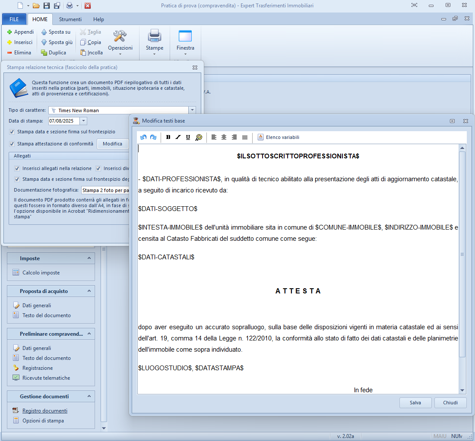Click the Operazioni tools icon
Viewport: 475px width, 441px height.
[x=120, y=36]
